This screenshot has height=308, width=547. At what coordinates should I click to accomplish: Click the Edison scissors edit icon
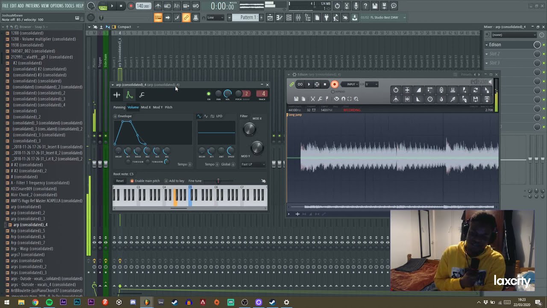313,99
